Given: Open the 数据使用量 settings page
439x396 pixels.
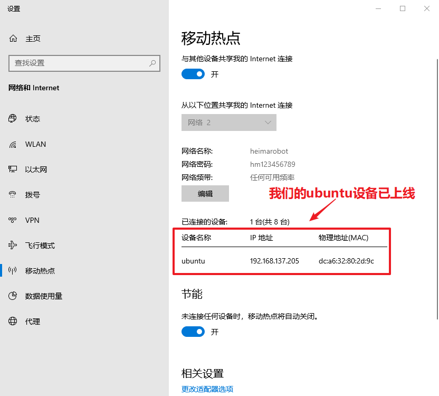Looking at the screenshot, I should 43,296.
